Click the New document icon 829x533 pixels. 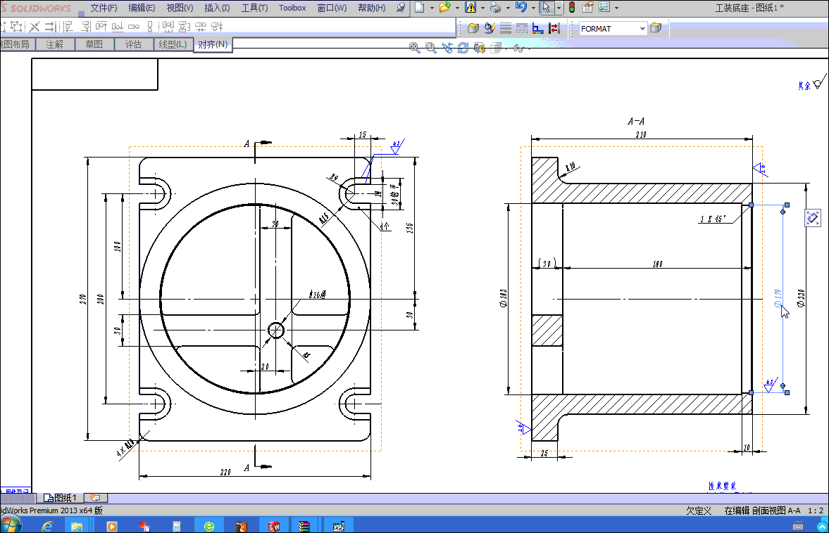pyautogui.click(x=419, y=8)
